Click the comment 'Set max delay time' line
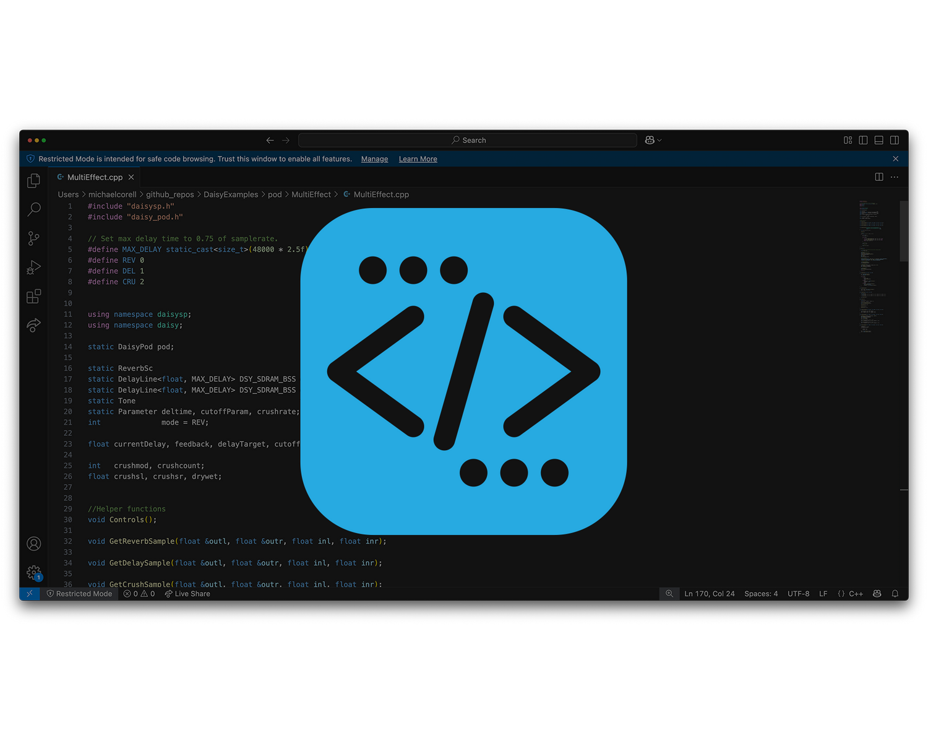The width and height of the screenshot is (928, 743). tap(183, 239)
